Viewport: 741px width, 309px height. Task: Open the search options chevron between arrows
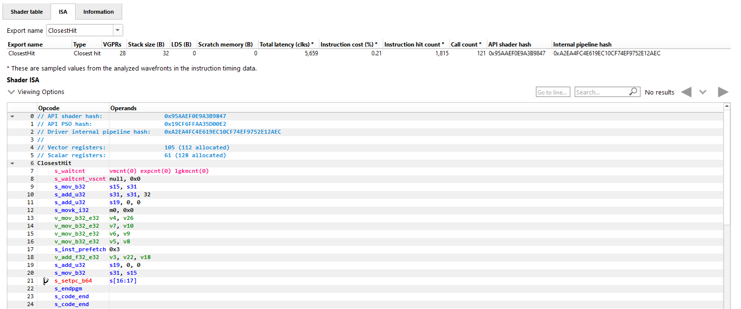point(703,92)
